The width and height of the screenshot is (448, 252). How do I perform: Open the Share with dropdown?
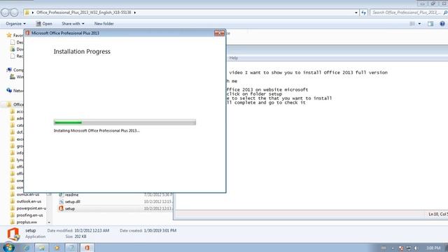(x=73, y=24)
